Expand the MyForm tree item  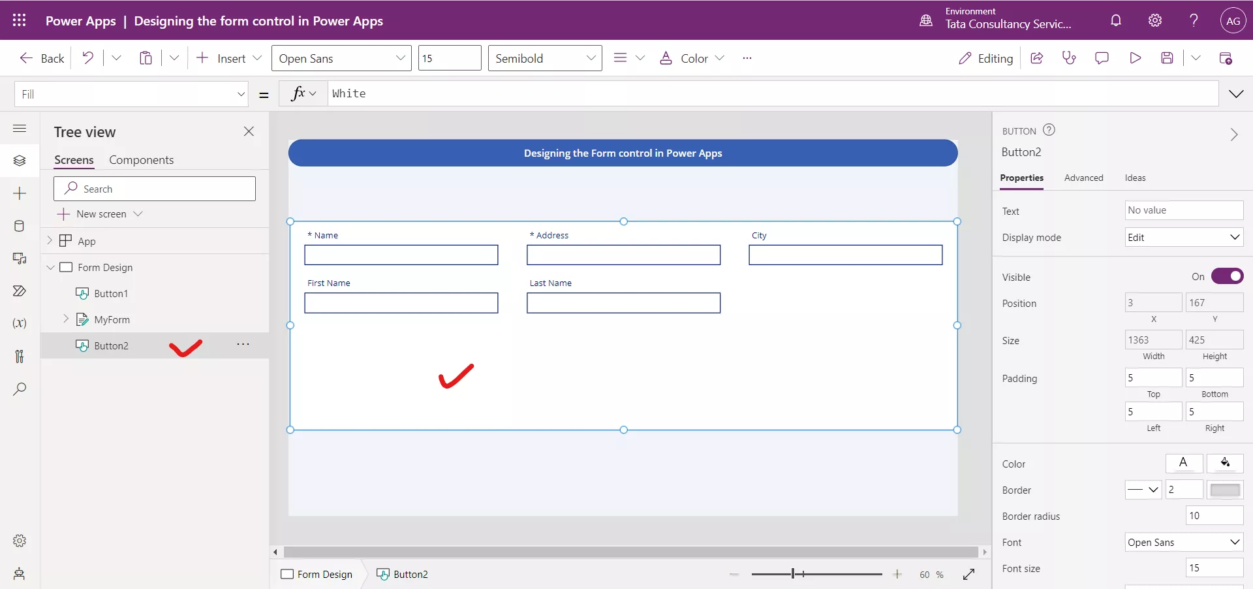point(65,320)
